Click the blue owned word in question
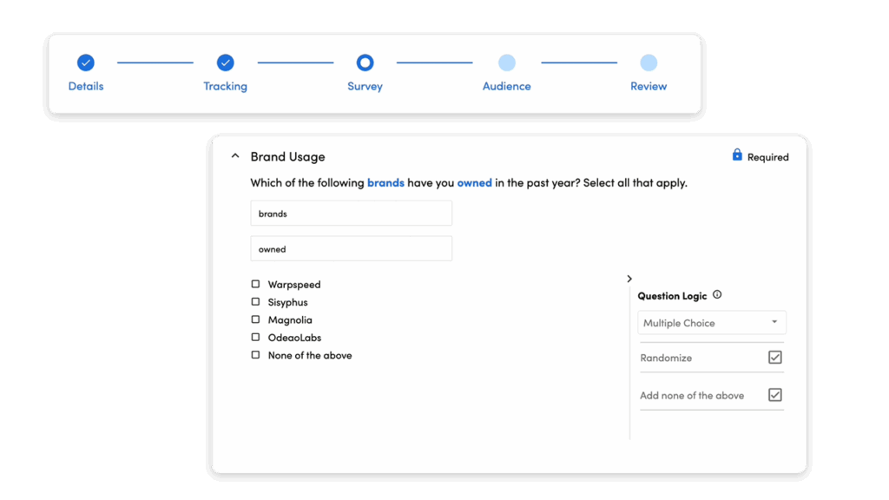 tap(475, 182)
